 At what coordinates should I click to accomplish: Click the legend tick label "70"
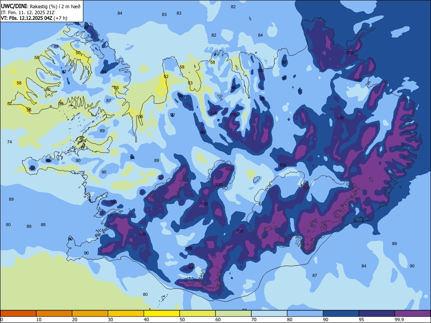[254, 320]
